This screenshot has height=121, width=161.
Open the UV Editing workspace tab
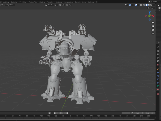coord(23,2)
